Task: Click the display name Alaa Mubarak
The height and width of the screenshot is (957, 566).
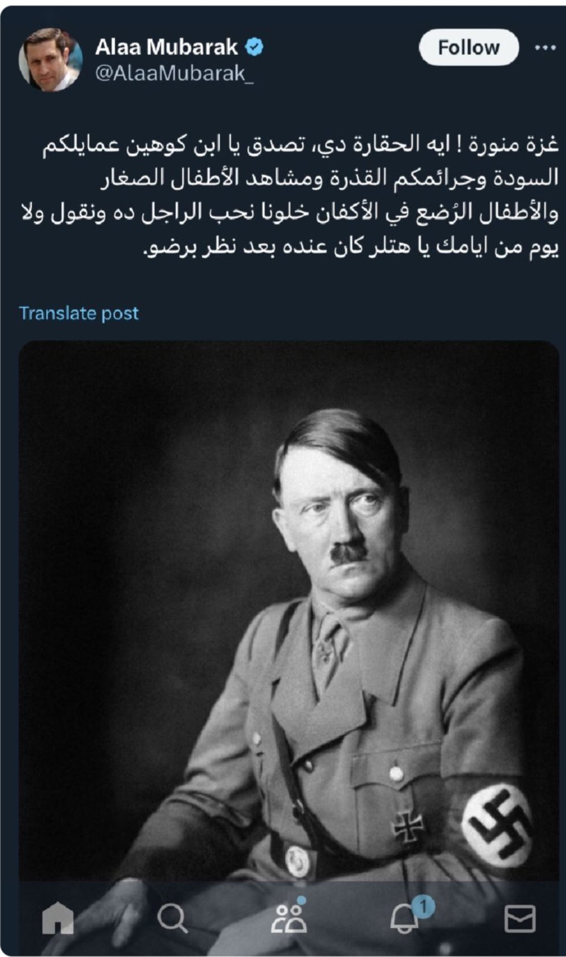Action: [x=166, y=47]
